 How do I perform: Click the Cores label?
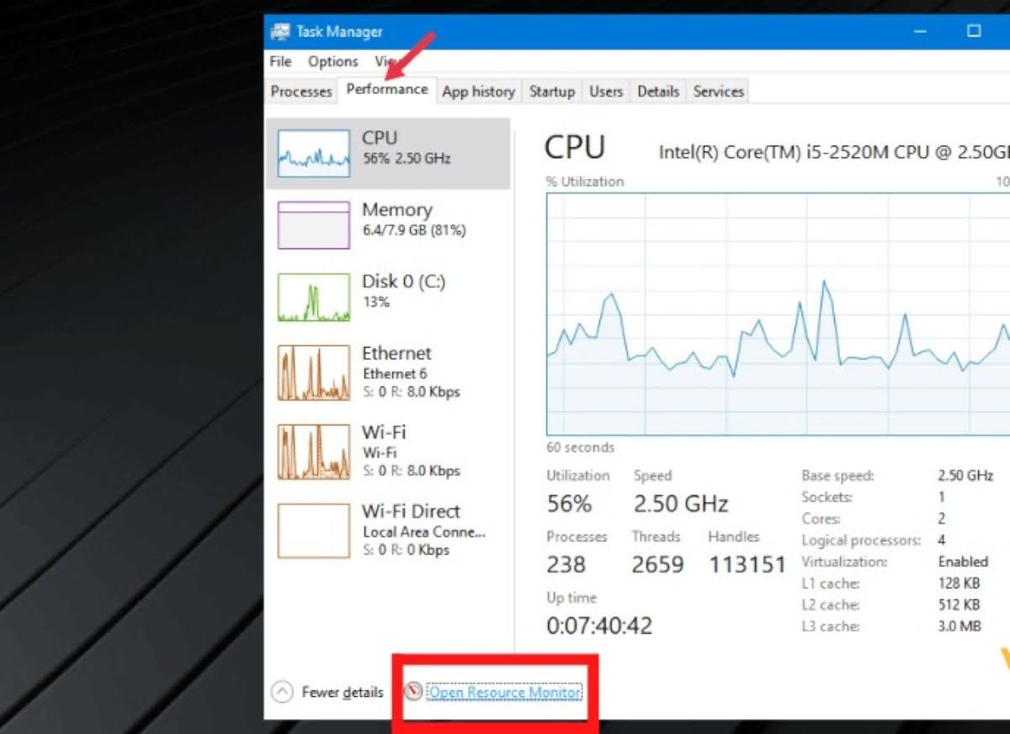pyautogui.click(x=821, y=519)
